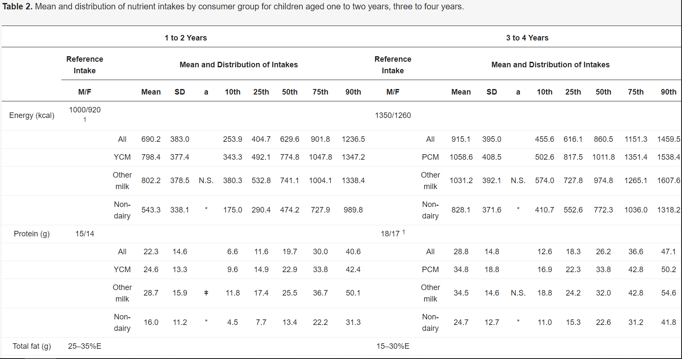Image resolution: width=682 pixels, height=359 pixels.
Task: Click the non-dairy protein mean 16.0
Action: 151,322
